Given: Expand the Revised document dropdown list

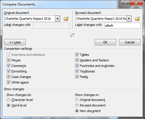Looking at the screenshot, I should (x=129, y=19).
